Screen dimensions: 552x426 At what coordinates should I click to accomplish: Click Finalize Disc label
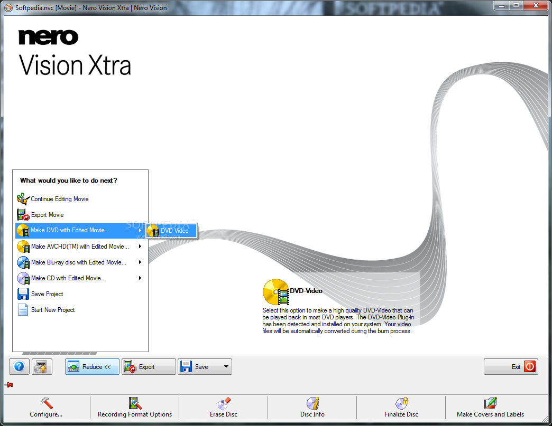coord(401,414)
